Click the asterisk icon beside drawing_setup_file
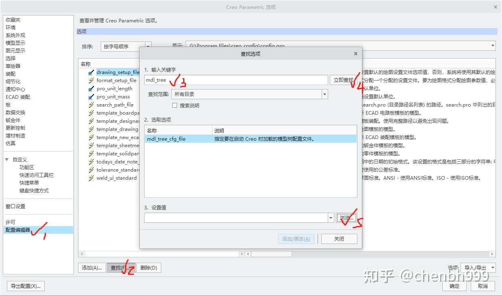This screenshot has height=296, width=502. 91,72
